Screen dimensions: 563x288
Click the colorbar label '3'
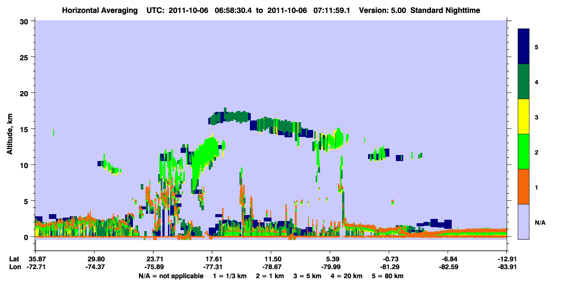coord(537,117)
